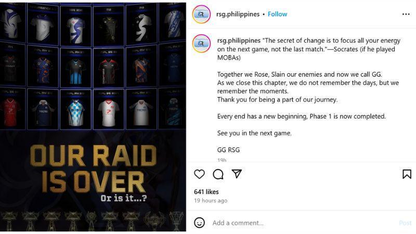This screenshot has height=234, width=416.
Task: Click the Post comment button
Action: pyautogui.click(x=405, y=223)
